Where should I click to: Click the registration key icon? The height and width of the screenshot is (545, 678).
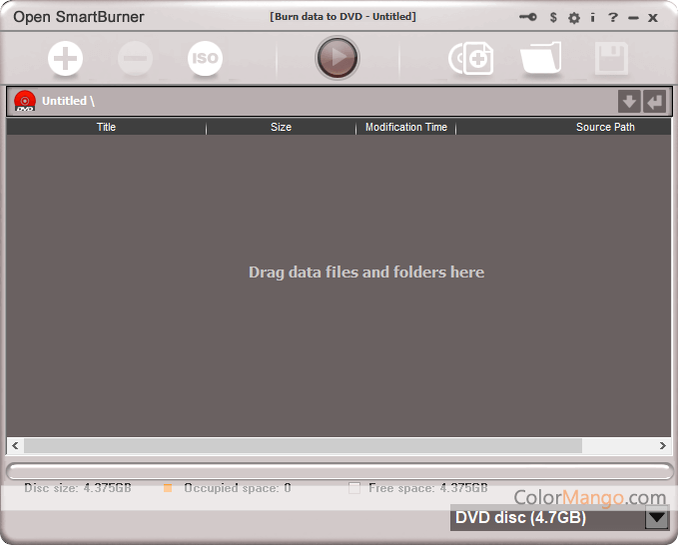528,17
